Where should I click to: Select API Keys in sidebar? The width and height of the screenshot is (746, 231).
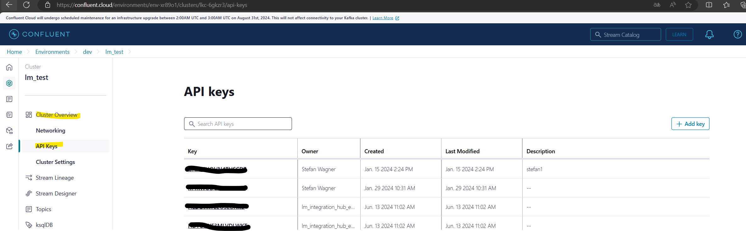47,146
